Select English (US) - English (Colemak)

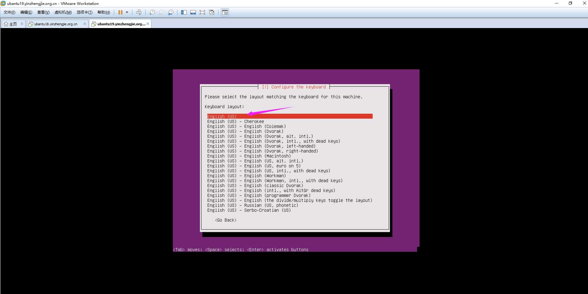(246, 126)
